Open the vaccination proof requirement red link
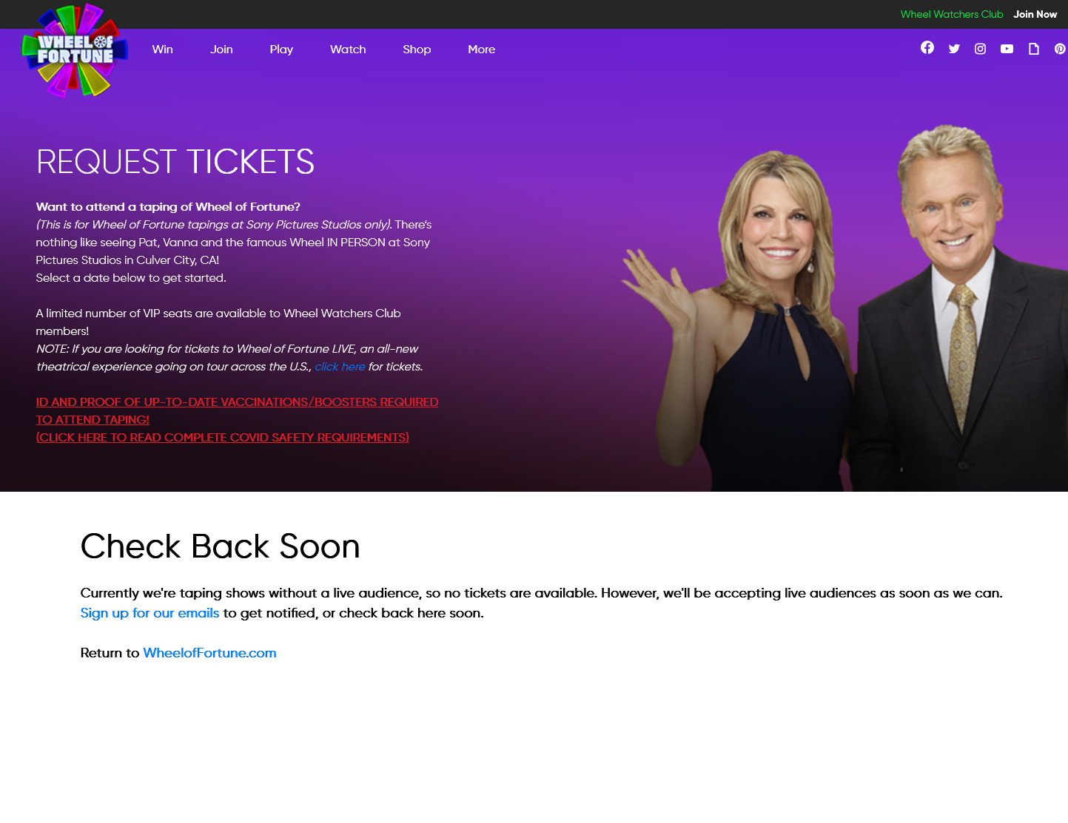 [237, 419]
